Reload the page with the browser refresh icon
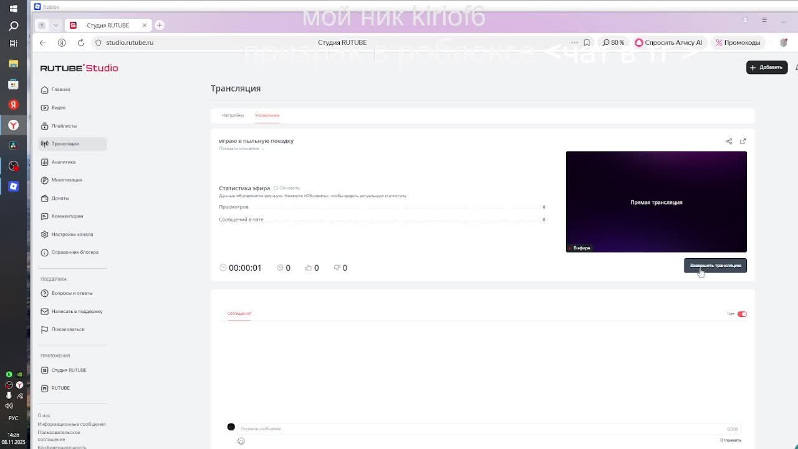 pyautogui.click(x=80, y=42)
